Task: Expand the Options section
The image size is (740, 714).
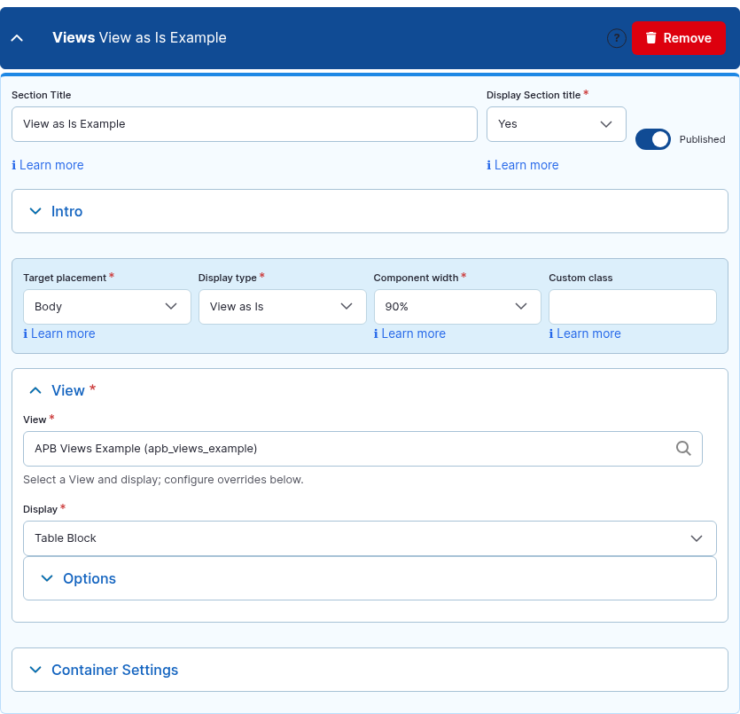Action: click(370, 578)
